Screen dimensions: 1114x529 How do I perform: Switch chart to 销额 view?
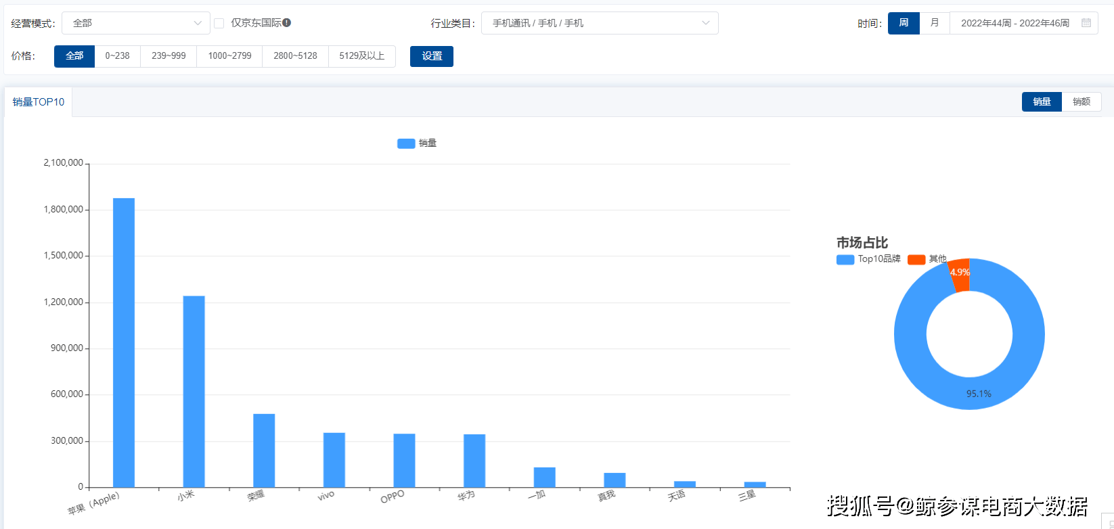pyautogui.click(x=1082, y=101)
